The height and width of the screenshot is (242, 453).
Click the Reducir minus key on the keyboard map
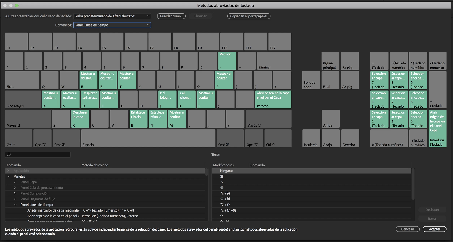click(227, 61)
